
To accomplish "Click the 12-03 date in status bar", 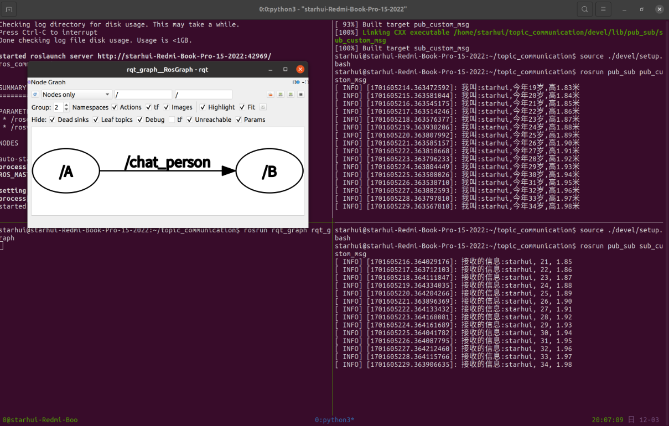I will pos(649,420).
